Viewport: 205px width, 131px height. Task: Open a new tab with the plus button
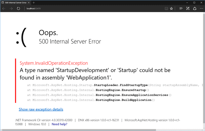[x=34, y=3]
